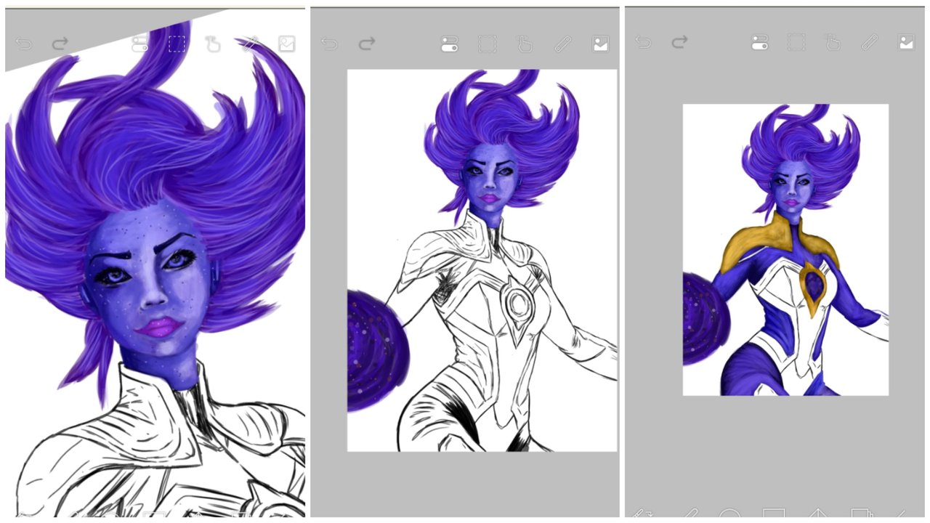Toggle tool switch icon in close-up face screenshot
The height and width of the screenshot is (523, 930).
[139, 44]
